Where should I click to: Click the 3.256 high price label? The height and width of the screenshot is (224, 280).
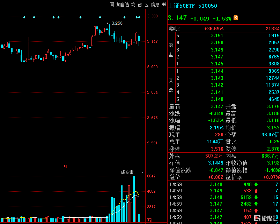point(117,23)
